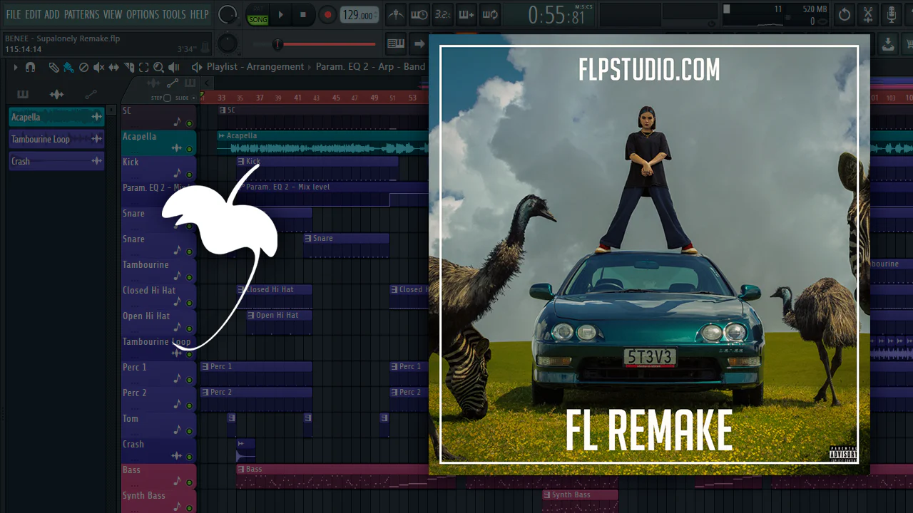This screenshot has height=513, width=913.
Task: Open the FILE menu
Action: point(14,14)
